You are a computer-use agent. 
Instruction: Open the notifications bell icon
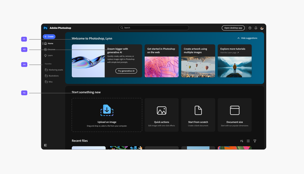click(x=256, y=28)
